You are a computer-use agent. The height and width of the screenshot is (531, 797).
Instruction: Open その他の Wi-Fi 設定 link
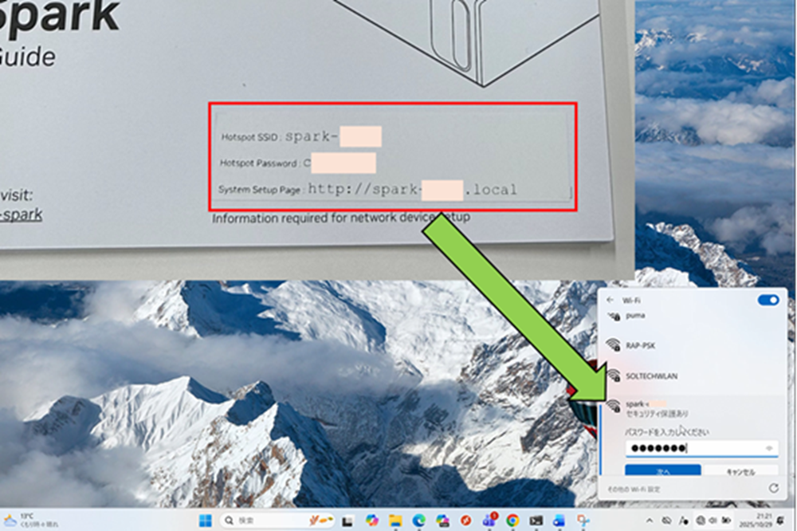[x=633, y=487]
